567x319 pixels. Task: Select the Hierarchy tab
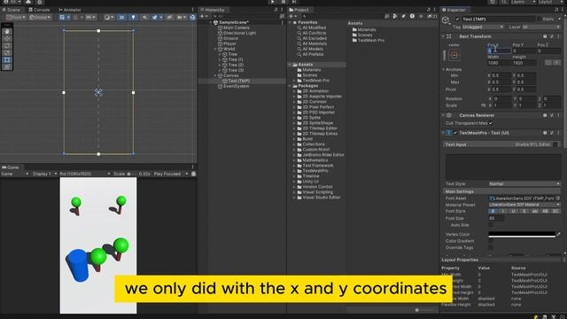(213, 10)
